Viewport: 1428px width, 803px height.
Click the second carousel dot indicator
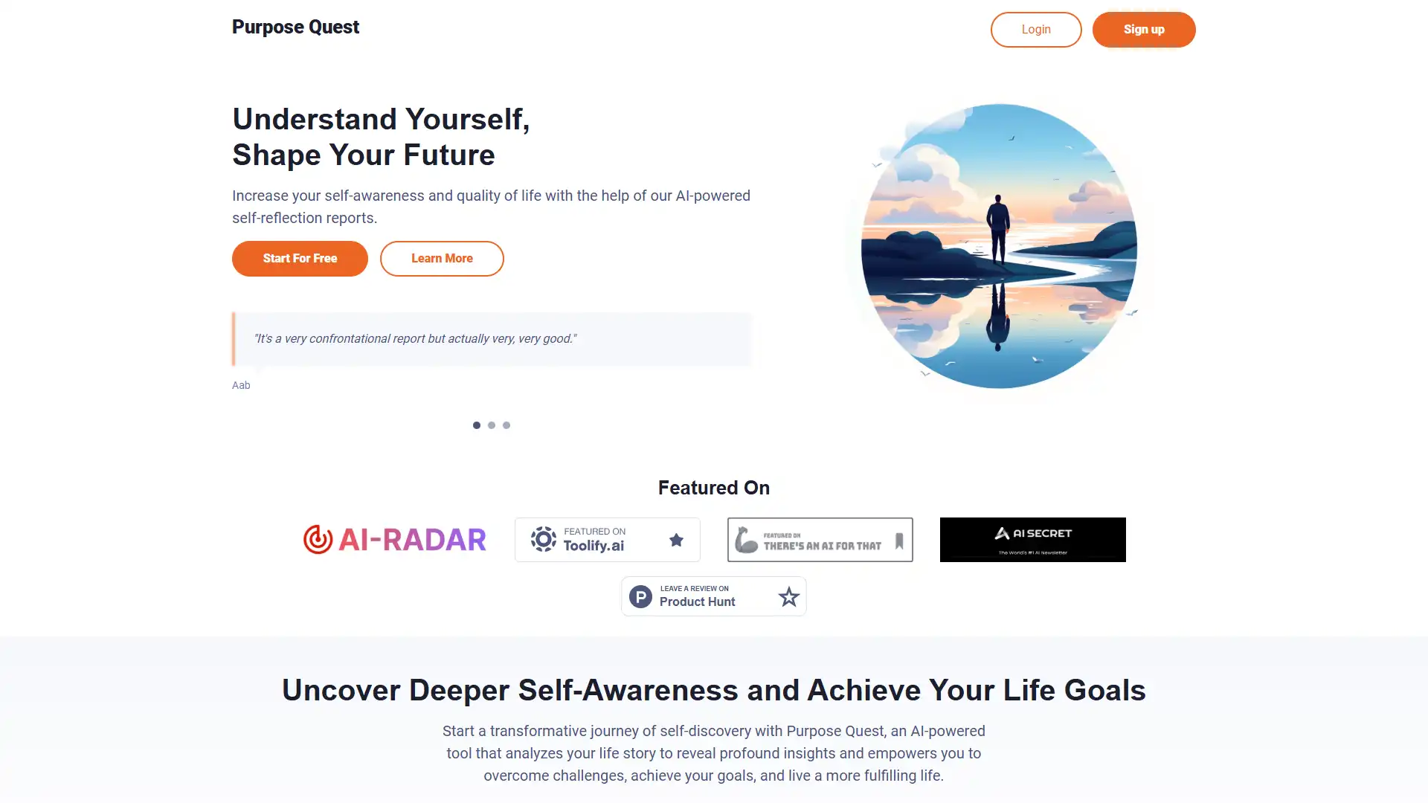[x=492, y=425]
